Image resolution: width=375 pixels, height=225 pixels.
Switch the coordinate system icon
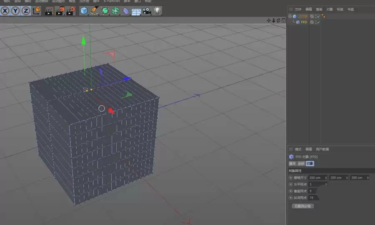click(37, 11)
